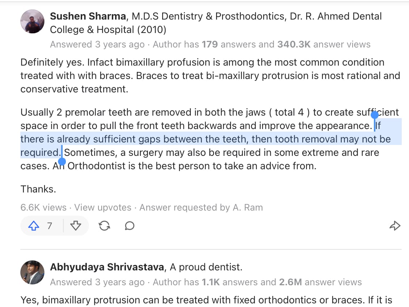The height and width of the screenshot is (307, 409).
Task: Open the comment bubble icon
Action: pyautogui.click(x=129, y=226)
